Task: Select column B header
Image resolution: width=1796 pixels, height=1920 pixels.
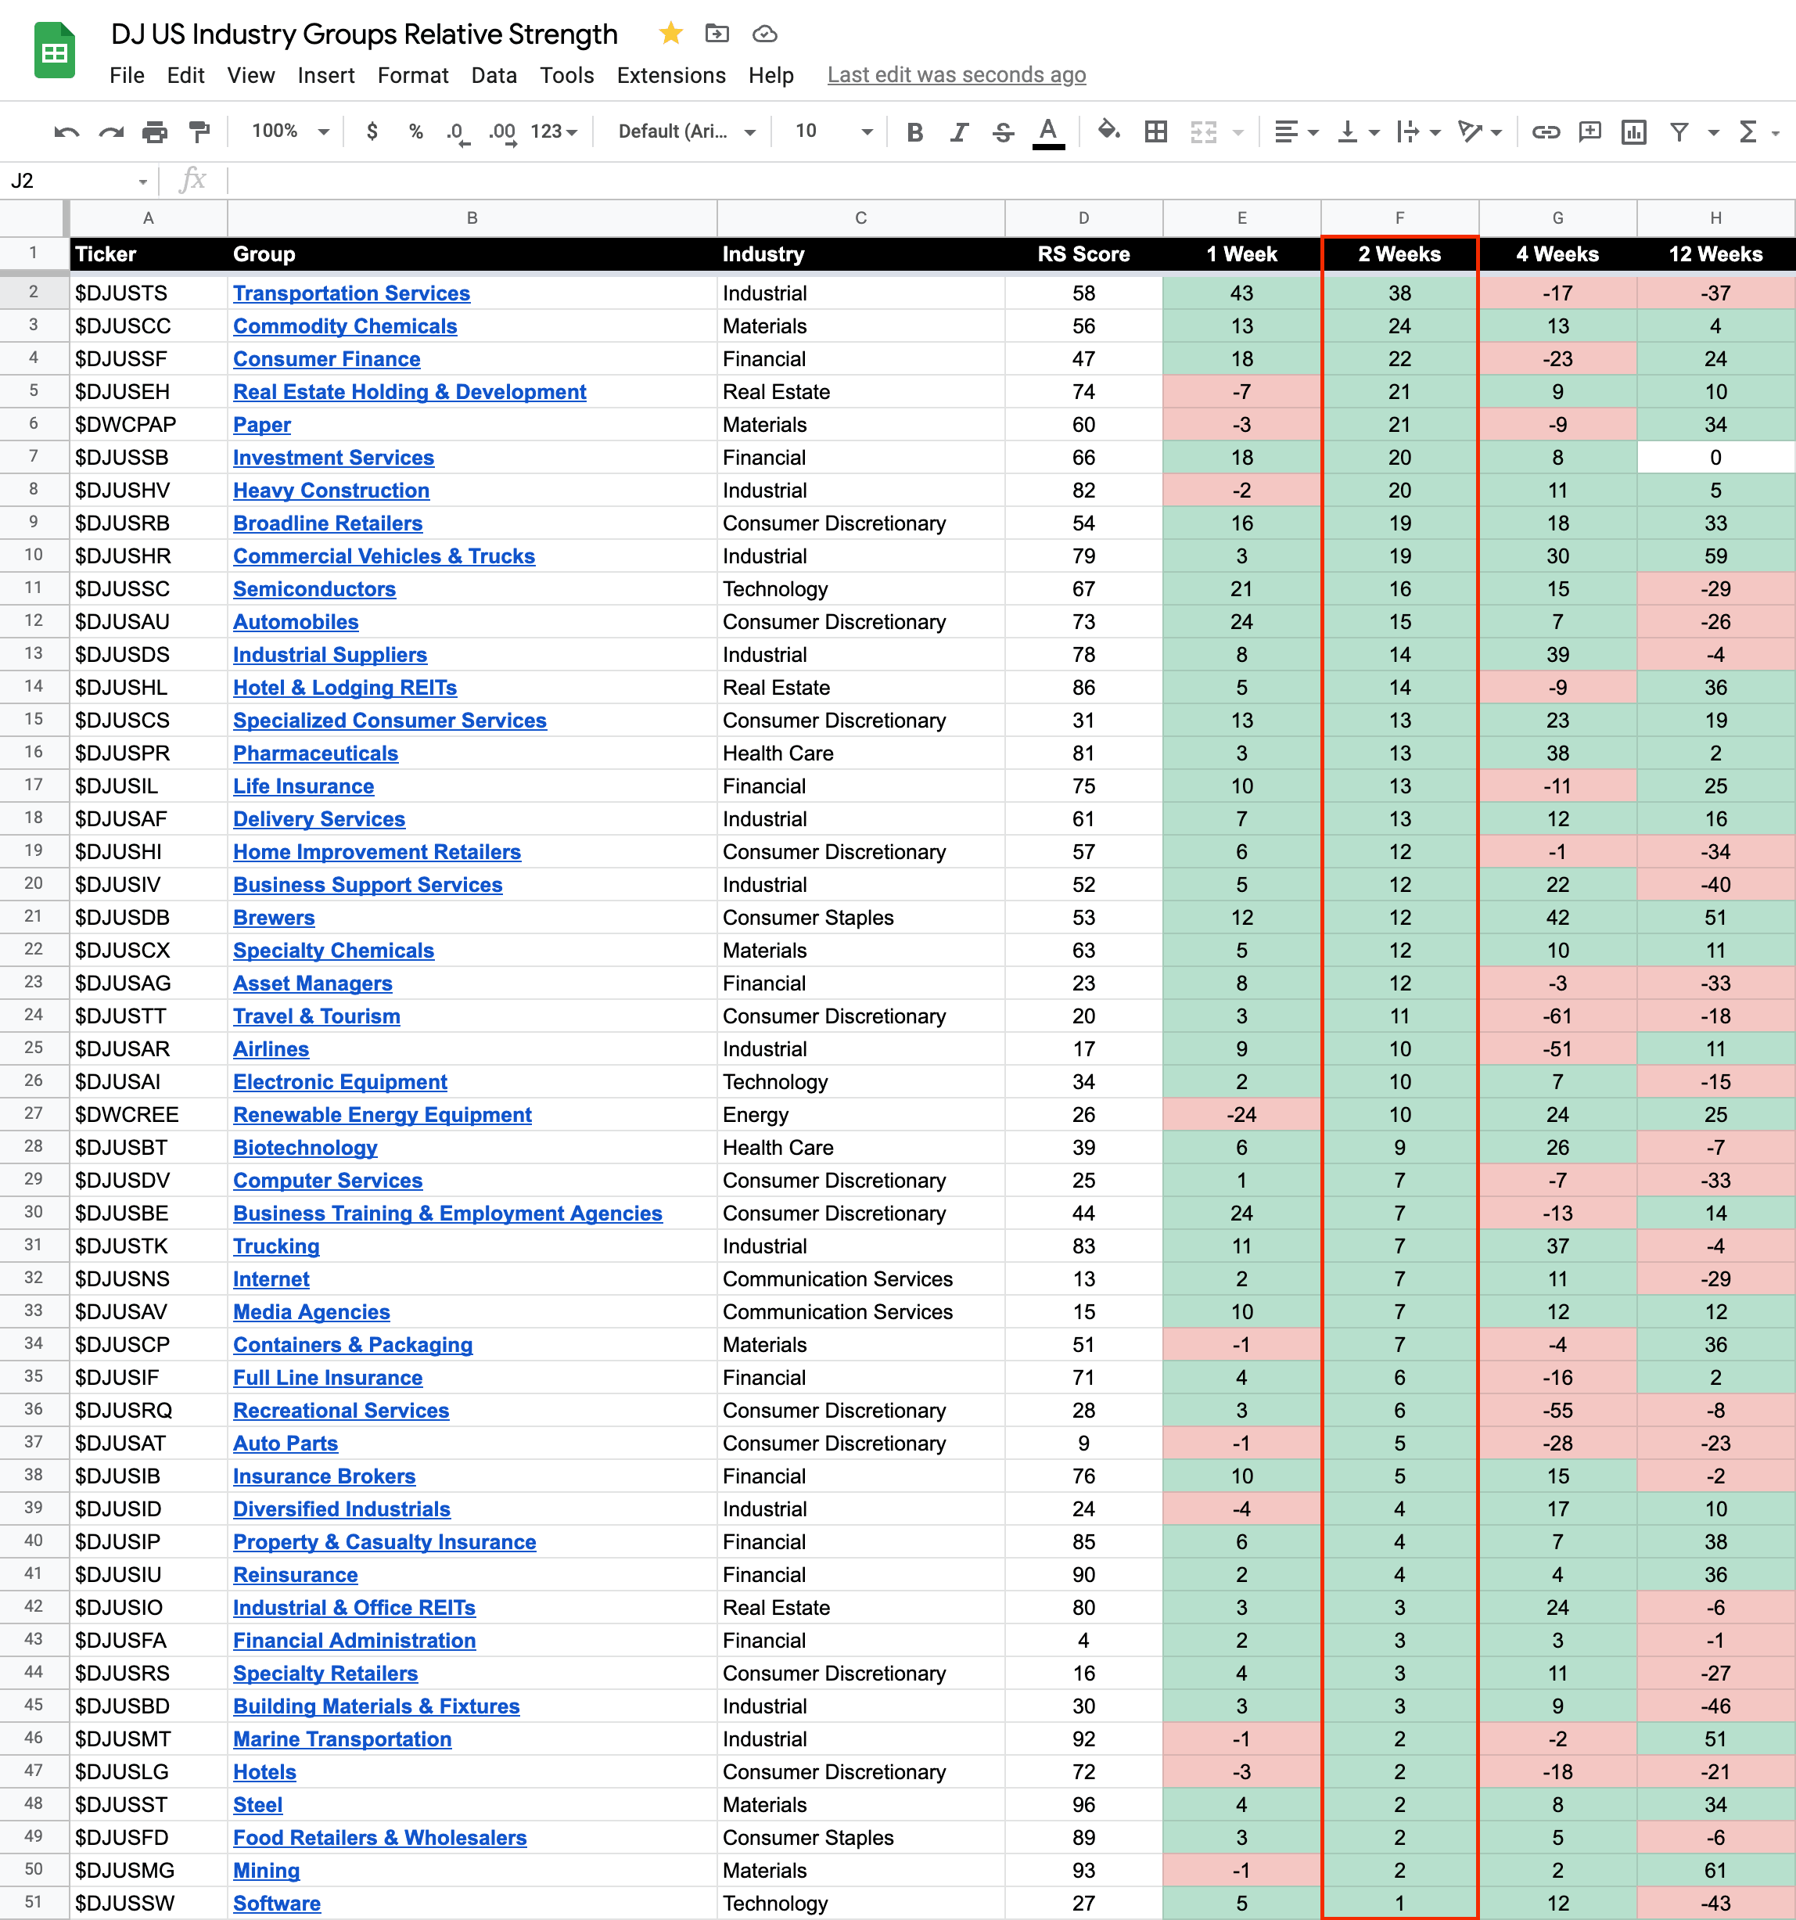Action: coord(472,218)
